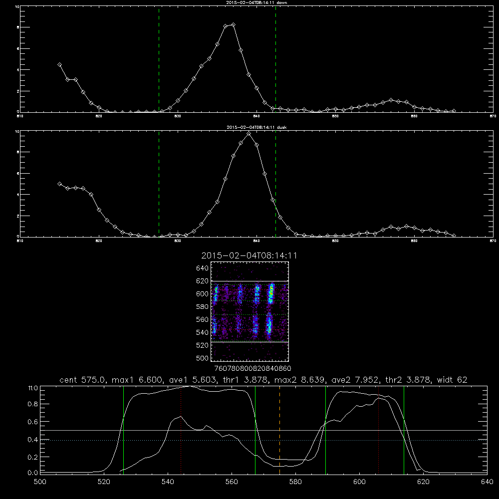Click the solid white 0.5 horizontal line in bottom plot
The image size is (499, 499).
tap(263, 430)
